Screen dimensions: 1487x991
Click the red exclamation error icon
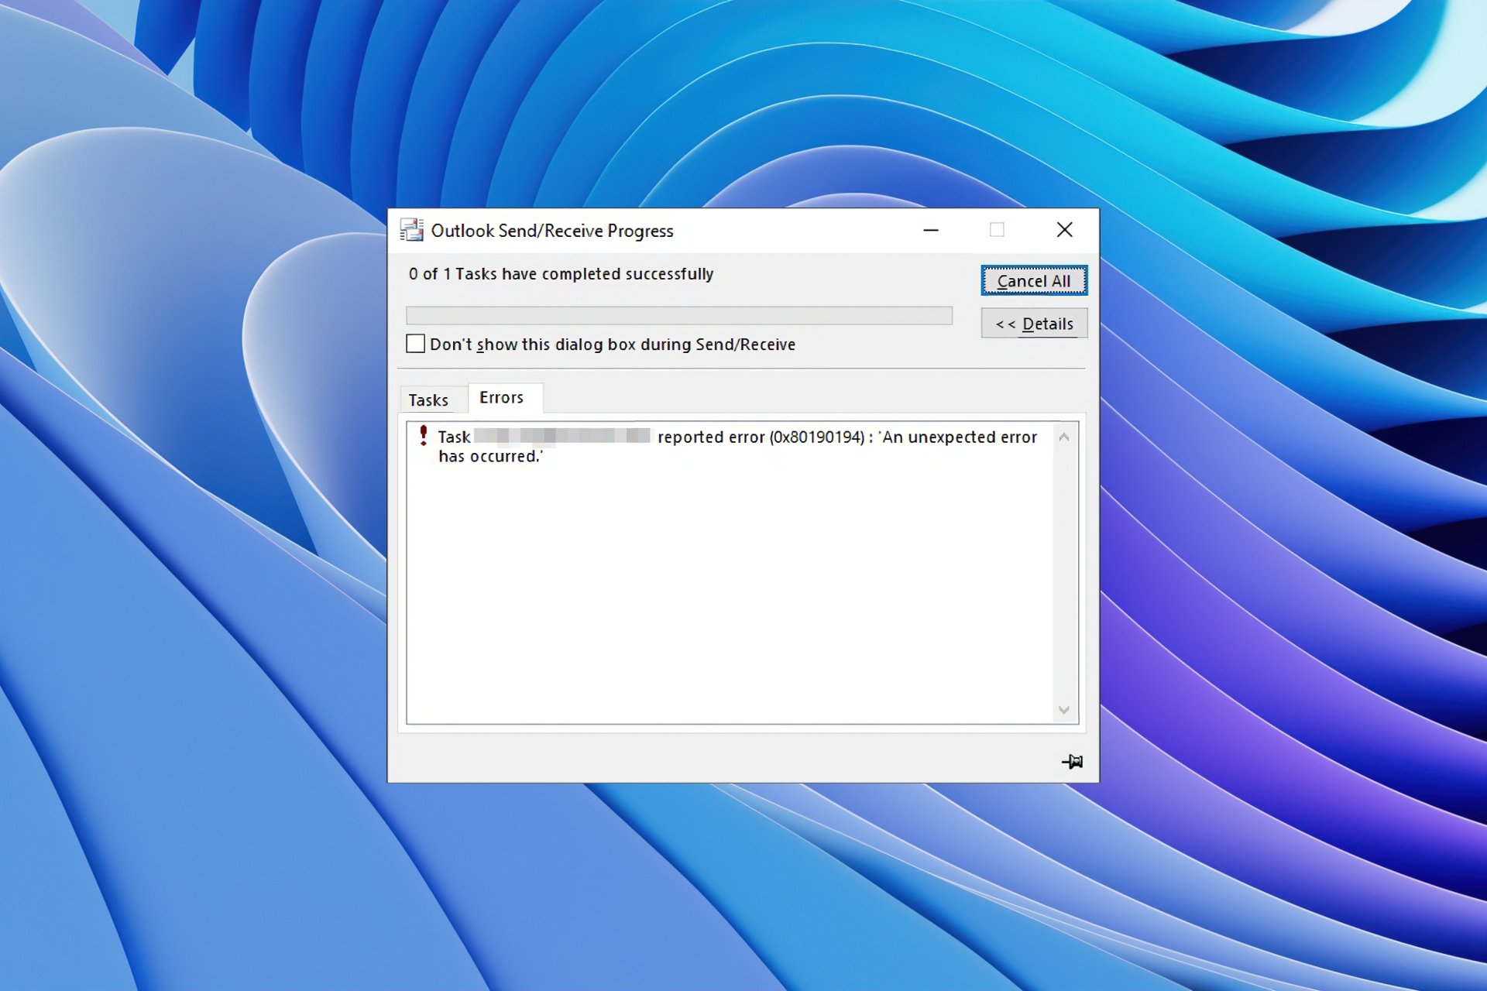[x=423, y=435]
